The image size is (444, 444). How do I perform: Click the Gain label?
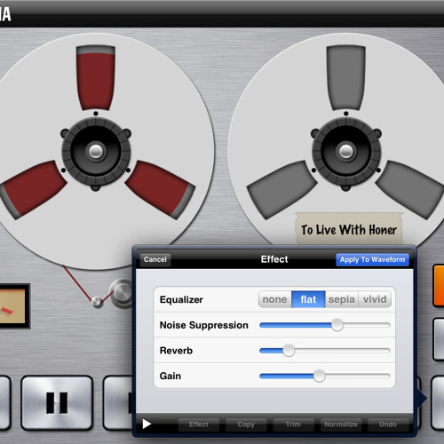click(170, 376)
